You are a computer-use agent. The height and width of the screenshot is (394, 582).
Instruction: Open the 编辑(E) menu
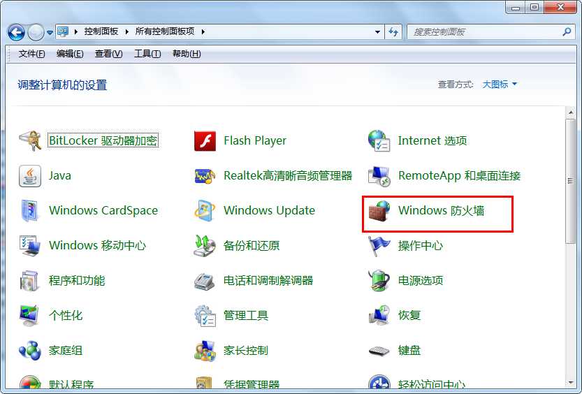coord(70,54)
